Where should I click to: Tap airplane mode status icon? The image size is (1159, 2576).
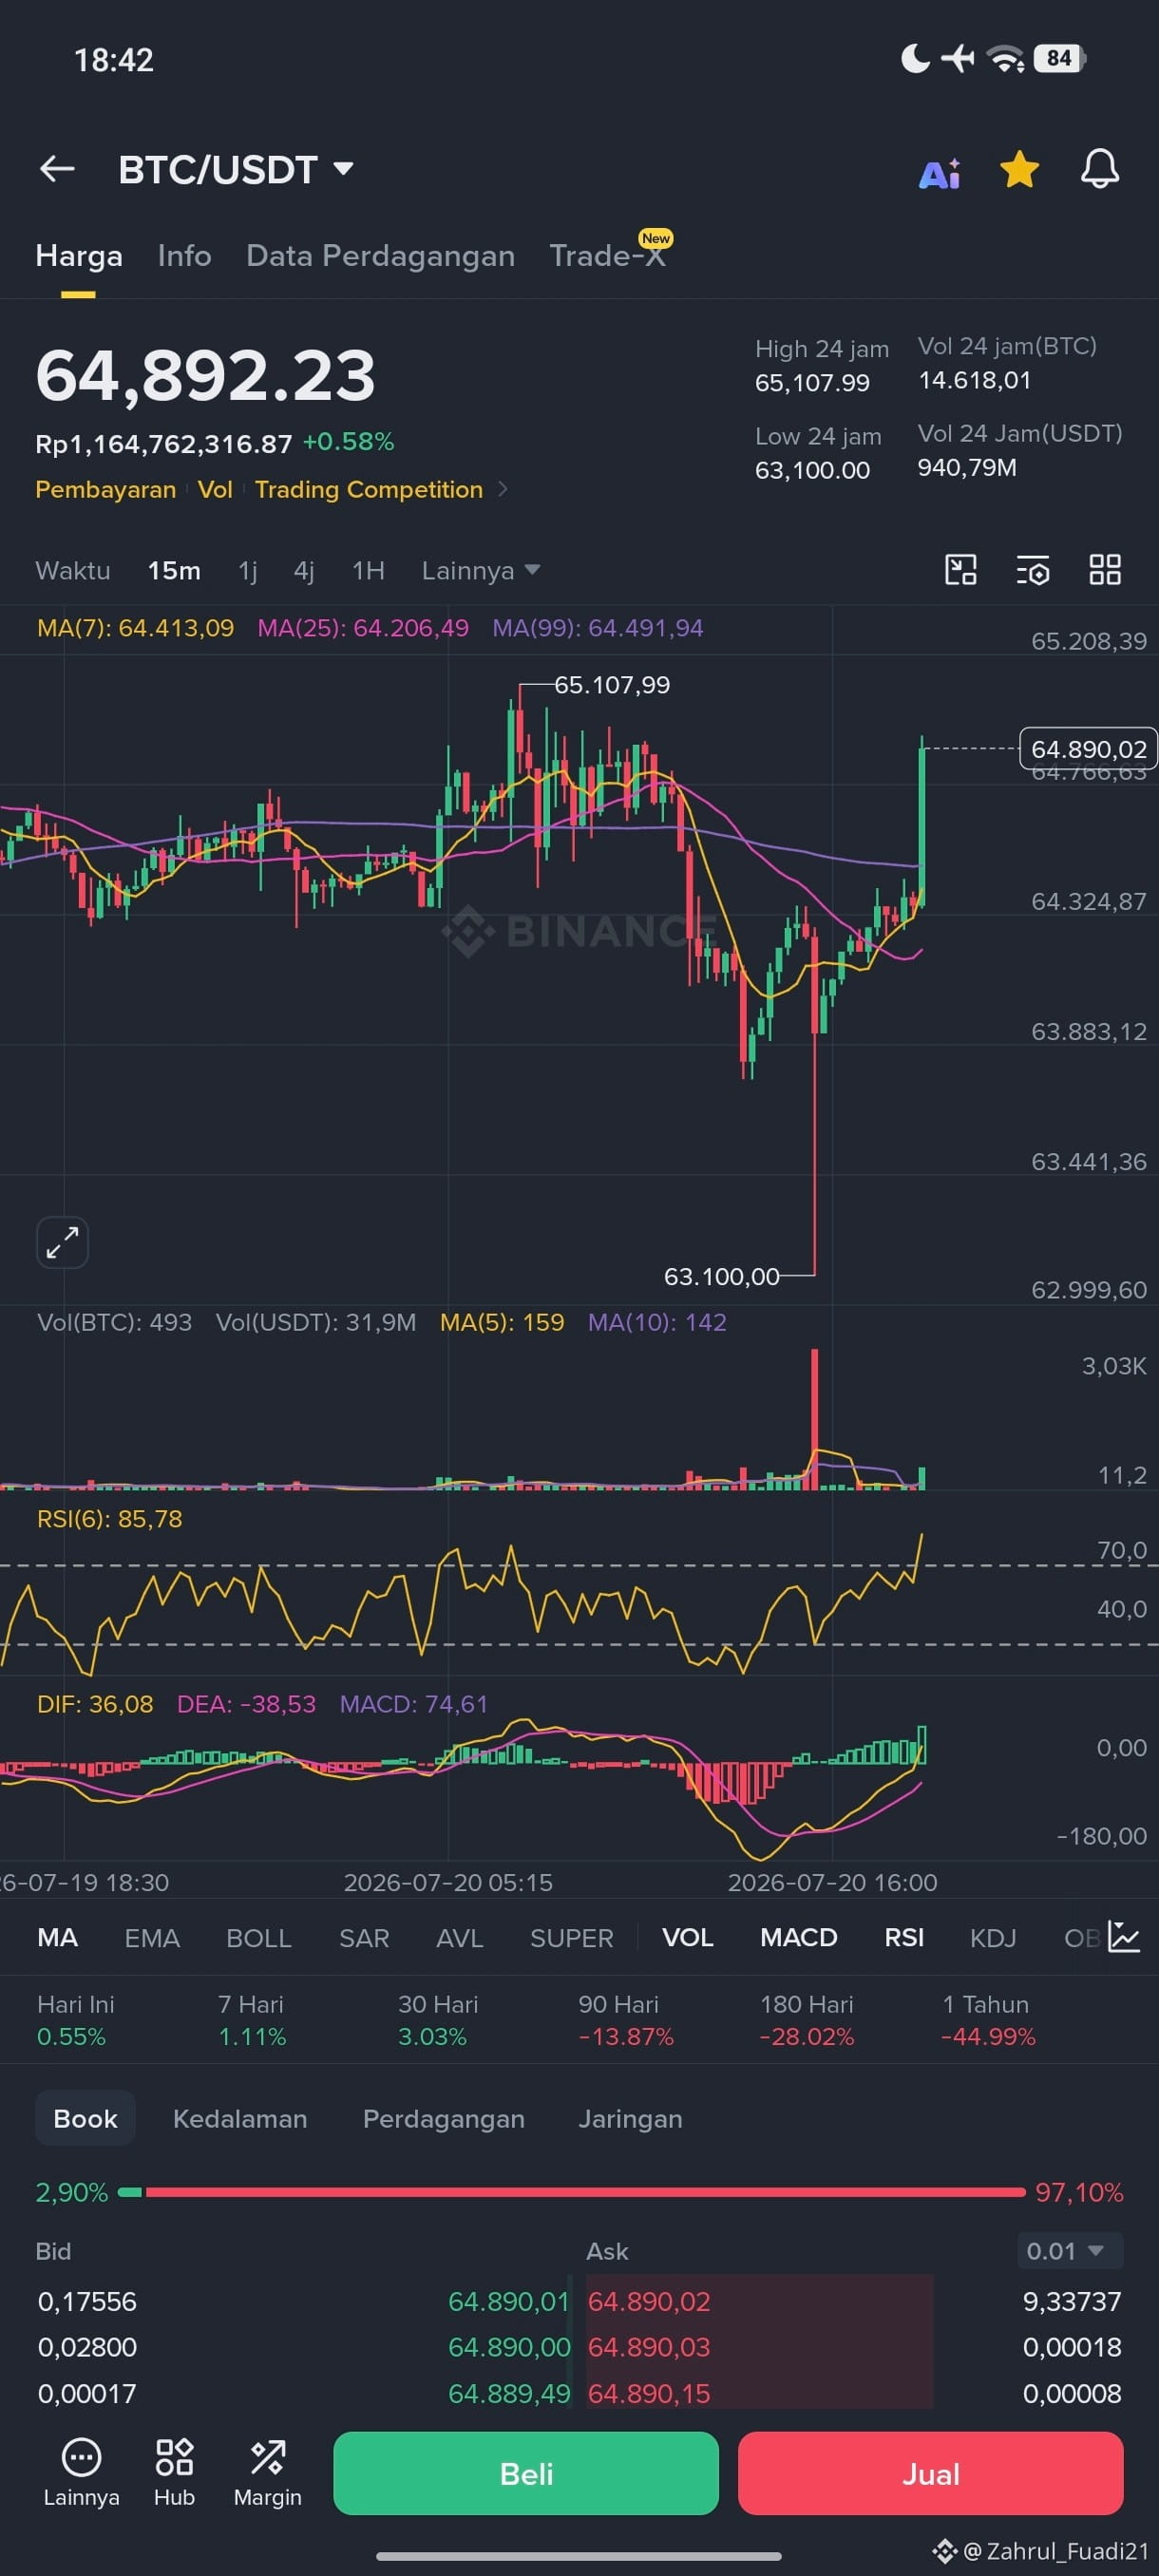pyautogui.click(x=958, y=58)
